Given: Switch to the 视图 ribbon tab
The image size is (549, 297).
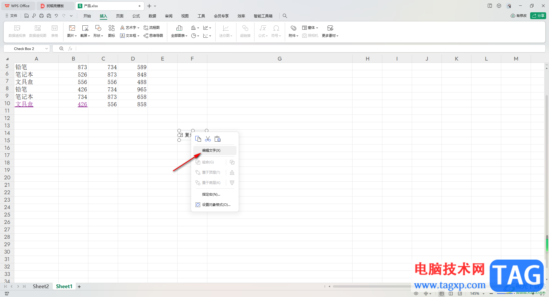Looking at the screenshot, I should 185,16.
